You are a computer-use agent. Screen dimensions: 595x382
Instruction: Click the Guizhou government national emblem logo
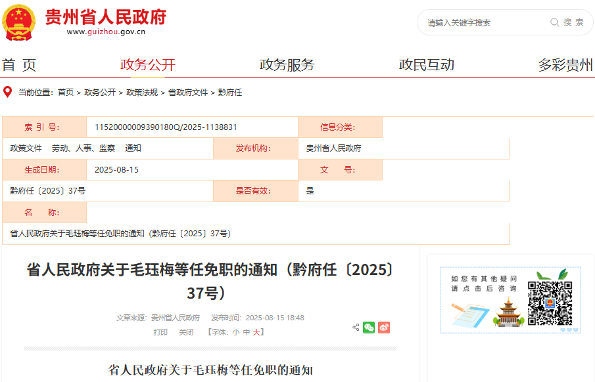click(19, 22)
